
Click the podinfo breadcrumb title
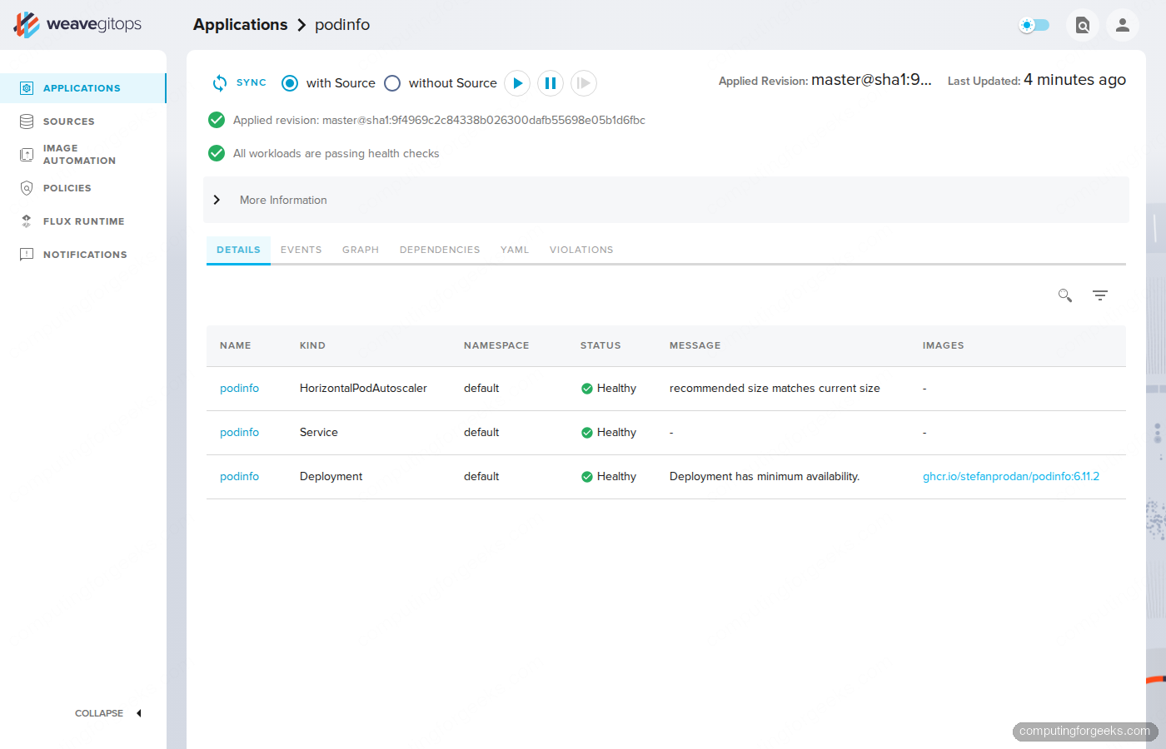(x=342, y=25)
